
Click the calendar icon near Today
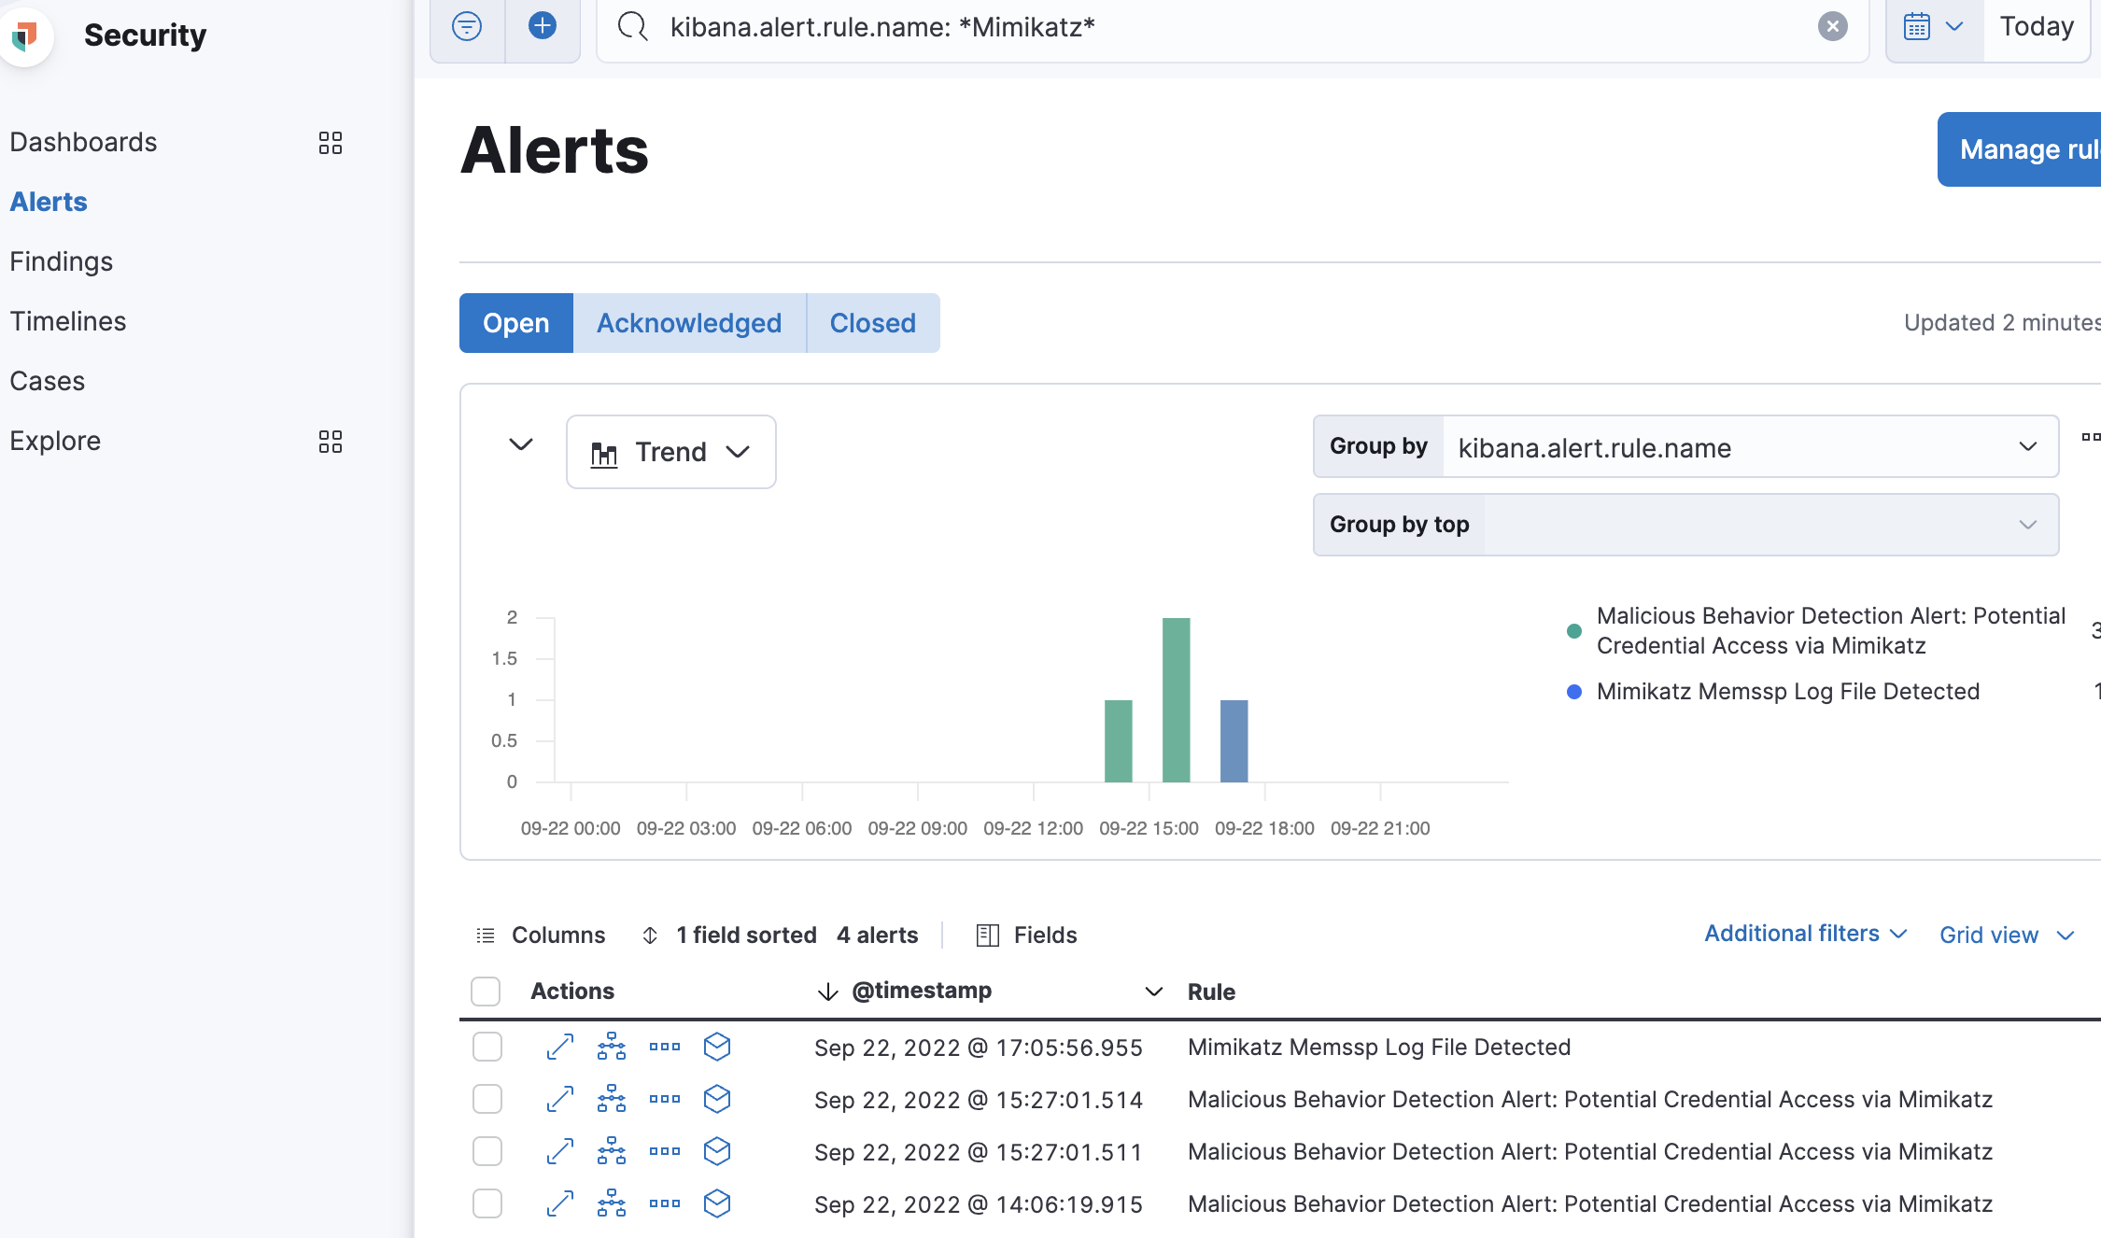click(1918, 26)
